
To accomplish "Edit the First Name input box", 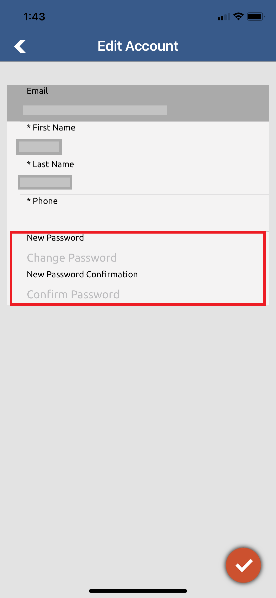I will tap(39, 147).
